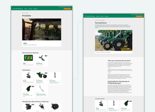
Task: Open black wheel product image under Flüssigdünger
Action: point(55,107)
